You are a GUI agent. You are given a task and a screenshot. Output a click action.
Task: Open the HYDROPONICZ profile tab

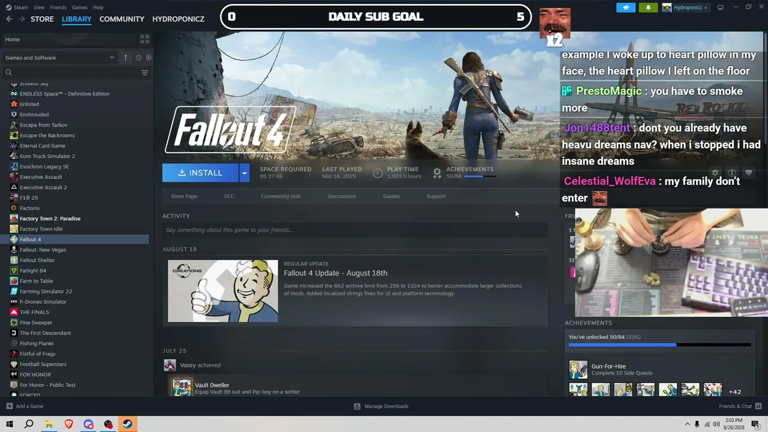point(178,19)
